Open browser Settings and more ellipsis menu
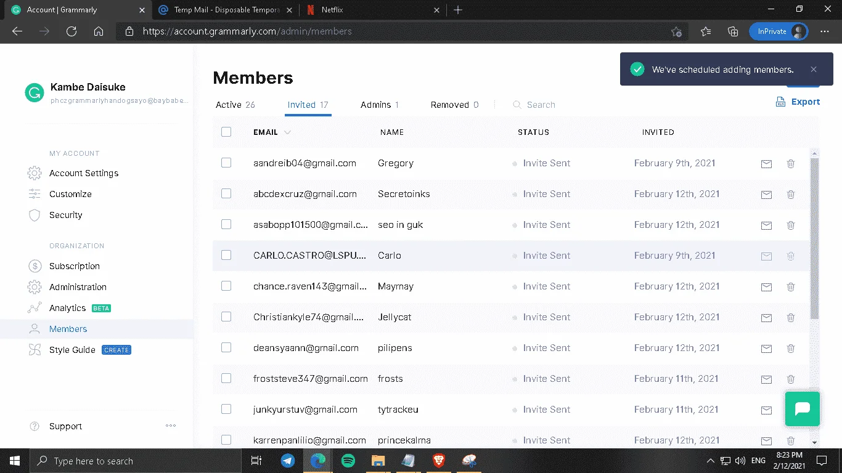The image size is (842, 473). pos(824,31)
